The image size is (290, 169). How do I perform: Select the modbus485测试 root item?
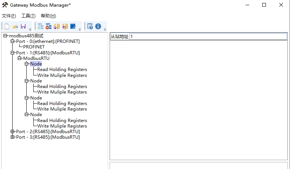[x=26, y=36]
